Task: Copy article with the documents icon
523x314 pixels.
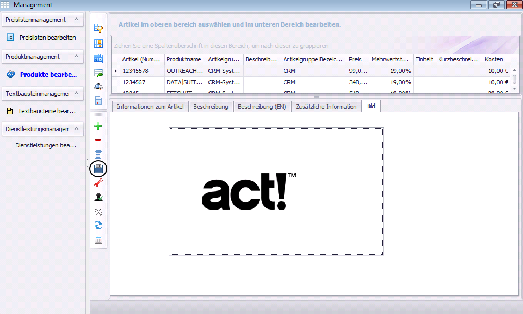Action: (99, 155)
